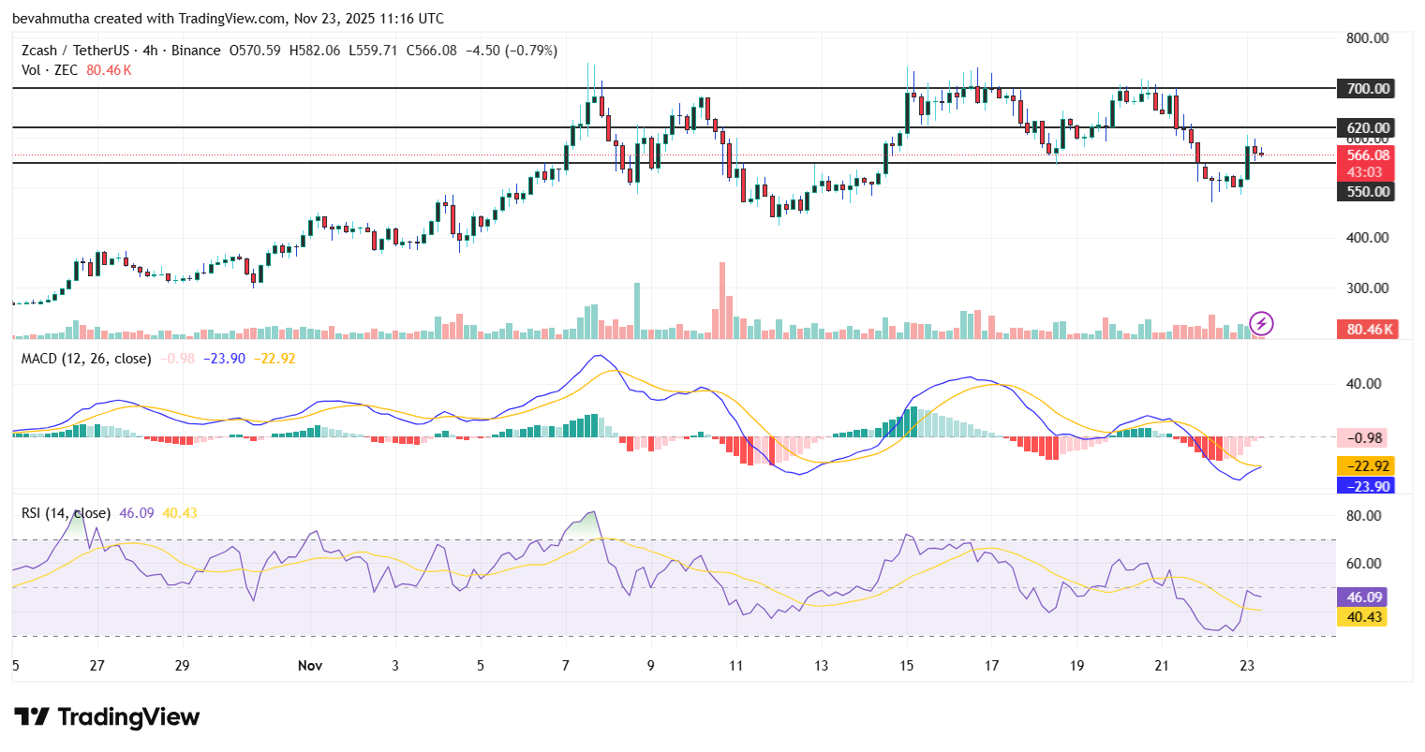Click the blue -23.90 MACD axis tag
This screenshot has height=752, width=1425.
1367,486
